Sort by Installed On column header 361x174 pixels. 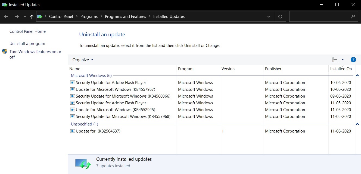click(x=342, y=69)
